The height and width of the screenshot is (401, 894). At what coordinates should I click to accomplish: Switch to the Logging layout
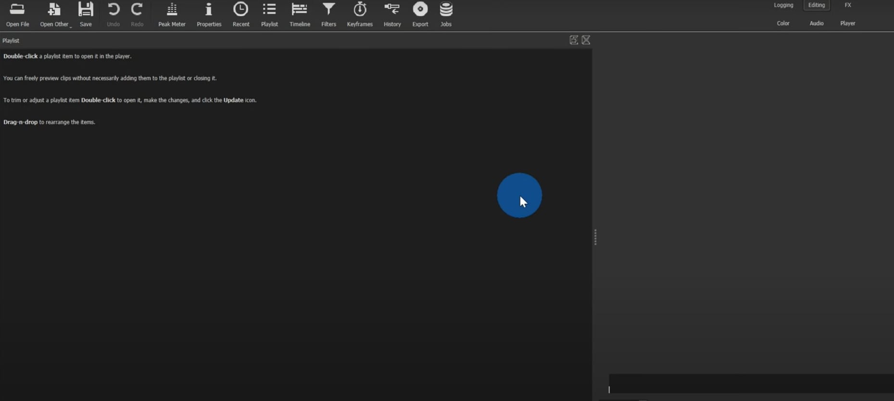pos(783,5)
